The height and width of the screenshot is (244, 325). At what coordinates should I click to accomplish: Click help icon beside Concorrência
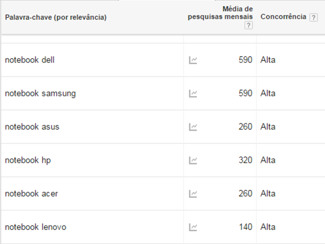pos(313,17)
